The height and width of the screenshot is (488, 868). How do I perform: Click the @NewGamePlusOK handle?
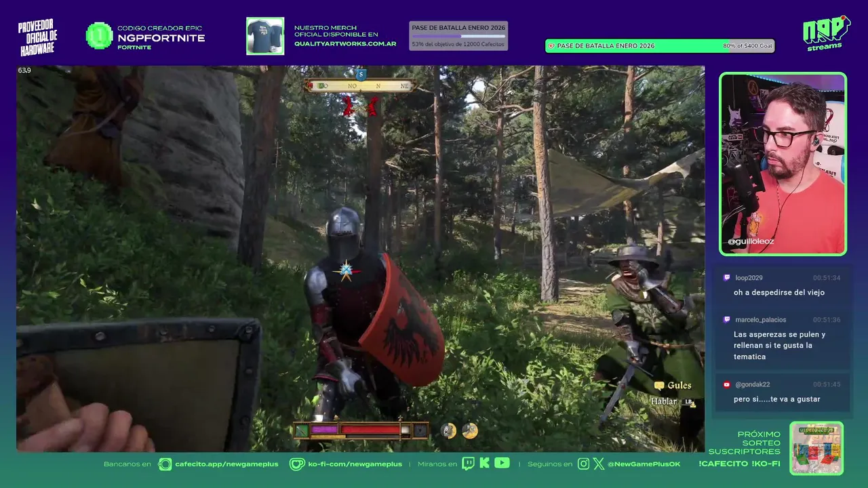(x=644, y=464)
